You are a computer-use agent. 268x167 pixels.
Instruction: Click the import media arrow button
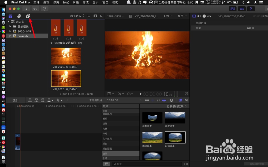[26, 9]
